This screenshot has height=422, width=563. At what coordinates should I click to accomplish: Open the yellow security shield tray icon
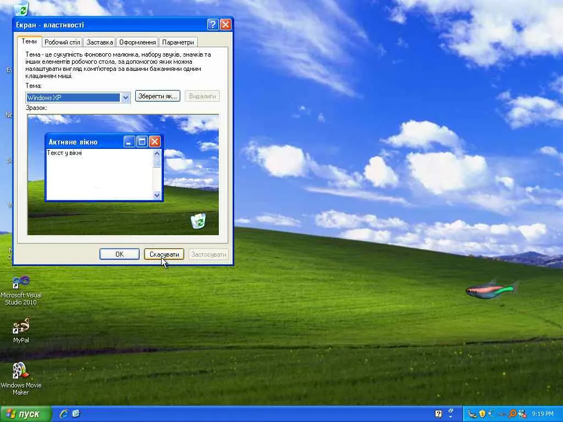coord(482,414)
